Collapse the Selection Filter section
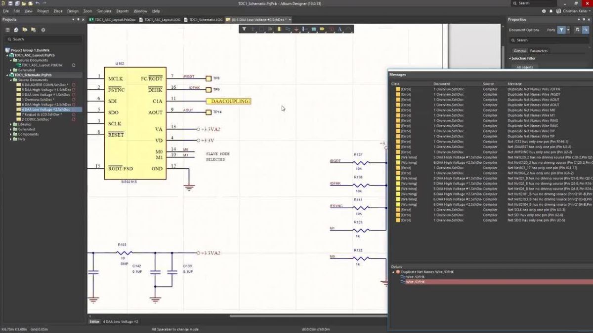The height and width of the screenshot is (333, 593). [510, 58]
